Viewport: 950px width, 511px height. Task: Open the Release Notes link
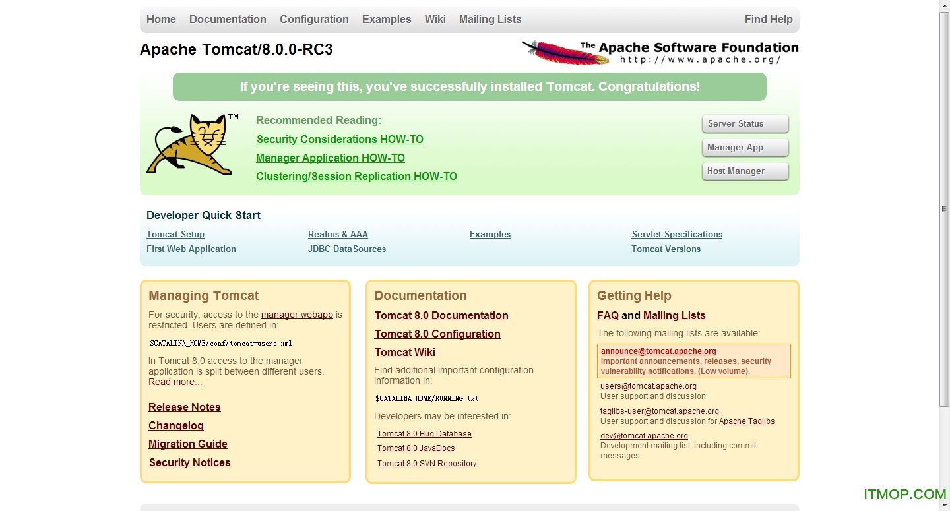(x=185, y=407)
